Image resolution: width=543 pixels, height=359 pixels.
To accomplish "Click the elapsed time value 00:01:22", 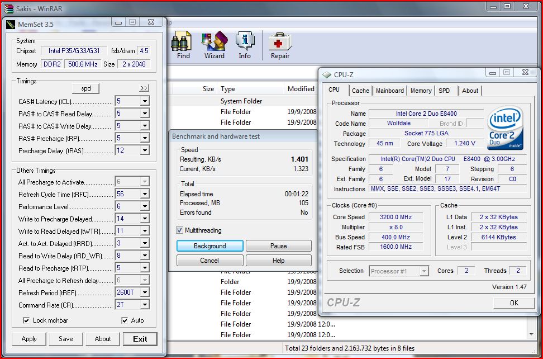I will pyautogui.click(x=297, y=194).
